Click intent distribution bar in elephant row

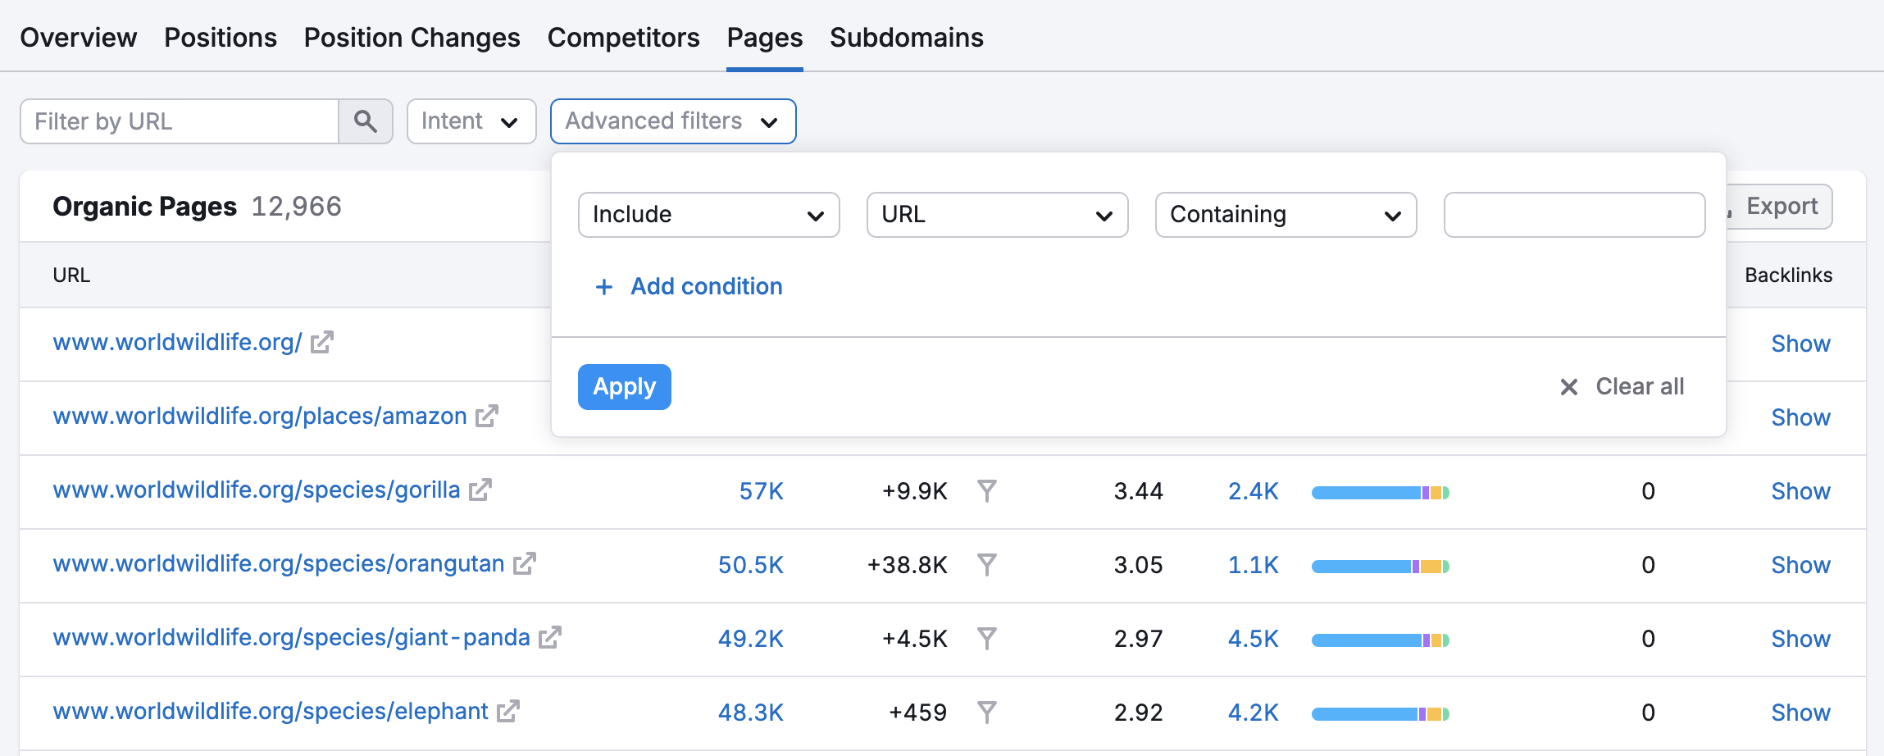(1381, 714)
